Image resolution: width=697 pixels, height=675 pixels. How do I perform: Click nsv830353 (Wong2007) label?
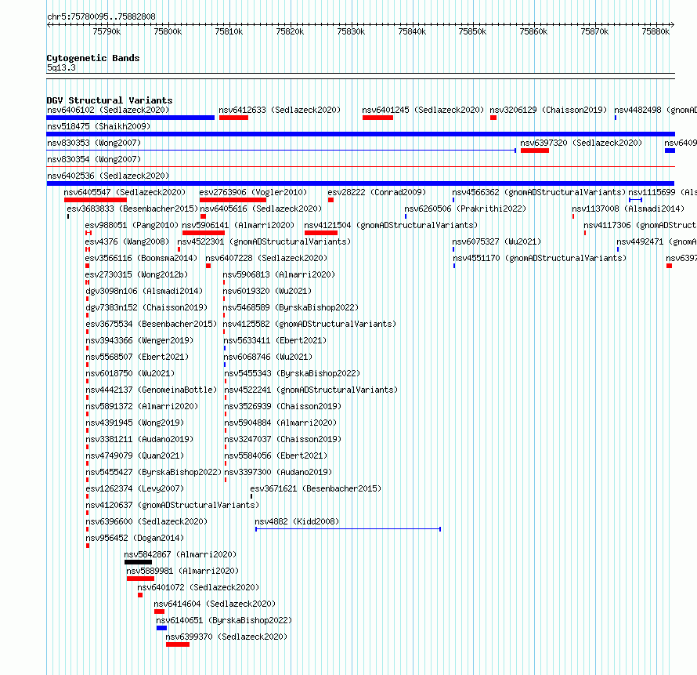94,143
